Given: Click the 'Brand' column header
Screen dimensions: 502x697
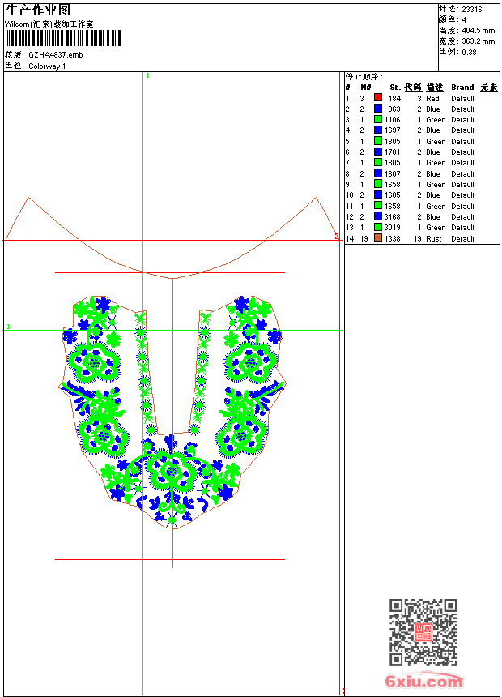Looking at the screenshot, I should [462, 88].
